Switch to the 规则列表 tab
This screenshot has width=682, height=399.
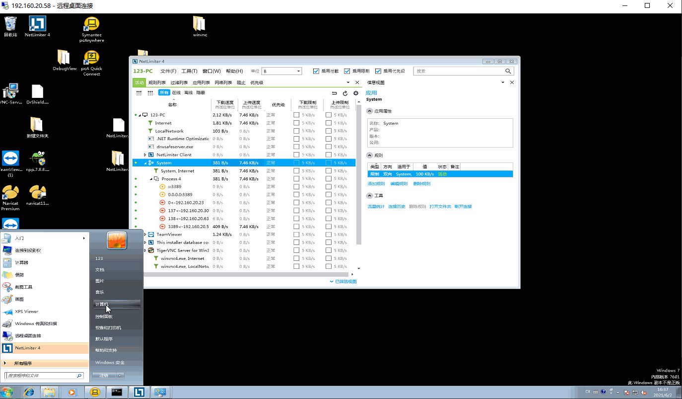157,82
